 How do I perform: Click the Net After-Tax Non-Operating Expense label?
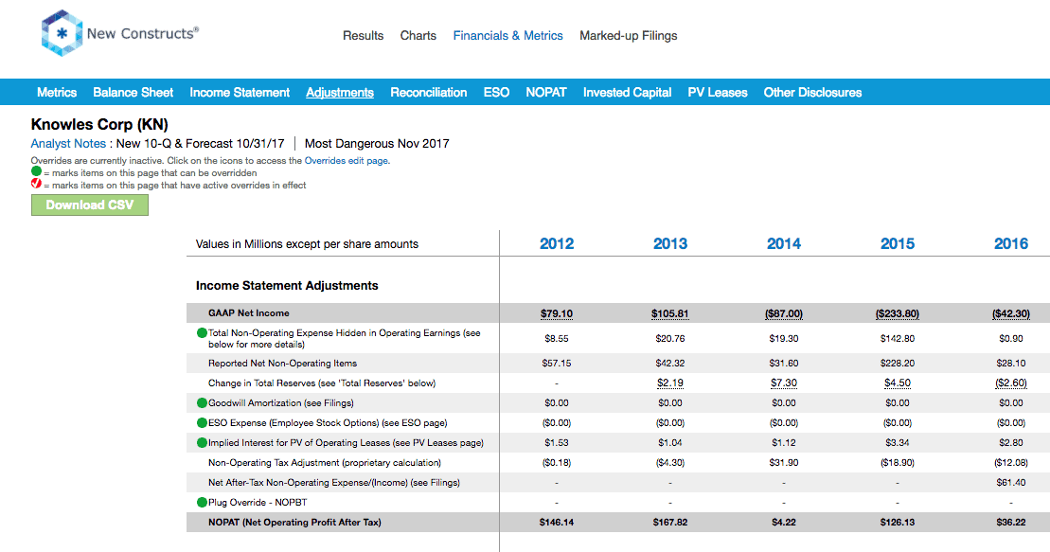(x=334, y=482)
